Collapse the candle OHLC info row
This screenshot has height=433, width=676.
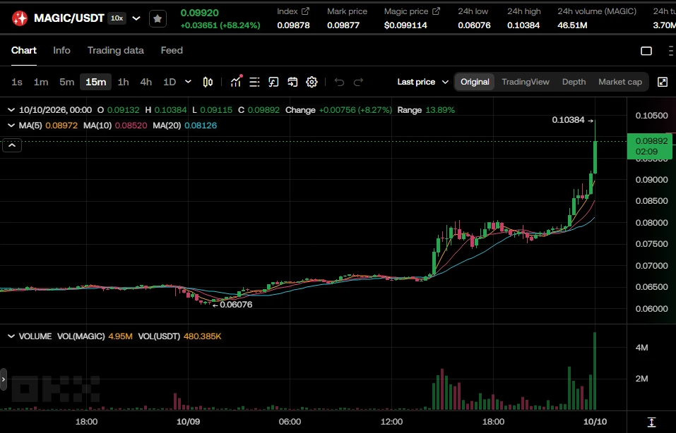point(11,110)
